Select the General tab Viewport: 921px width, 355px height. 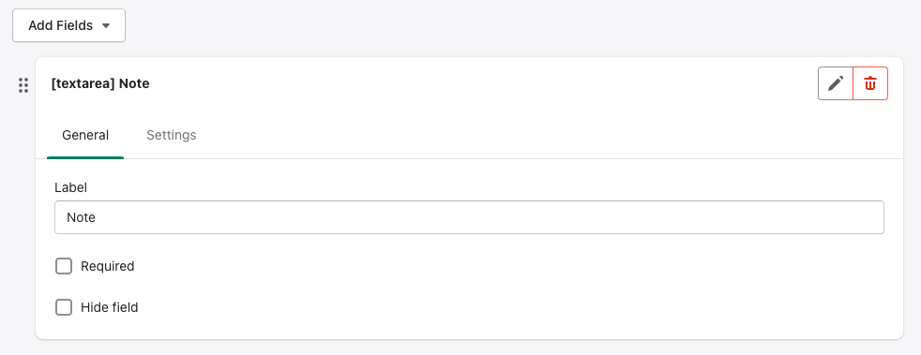click(x=85, y=135)
